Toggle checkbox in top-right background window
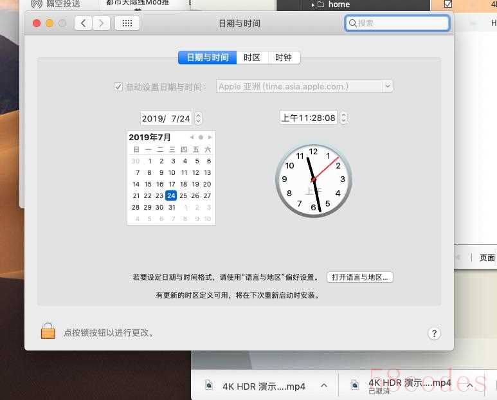Image resolution: width=497 pixels, height=400 pixels. click(448, 4)
